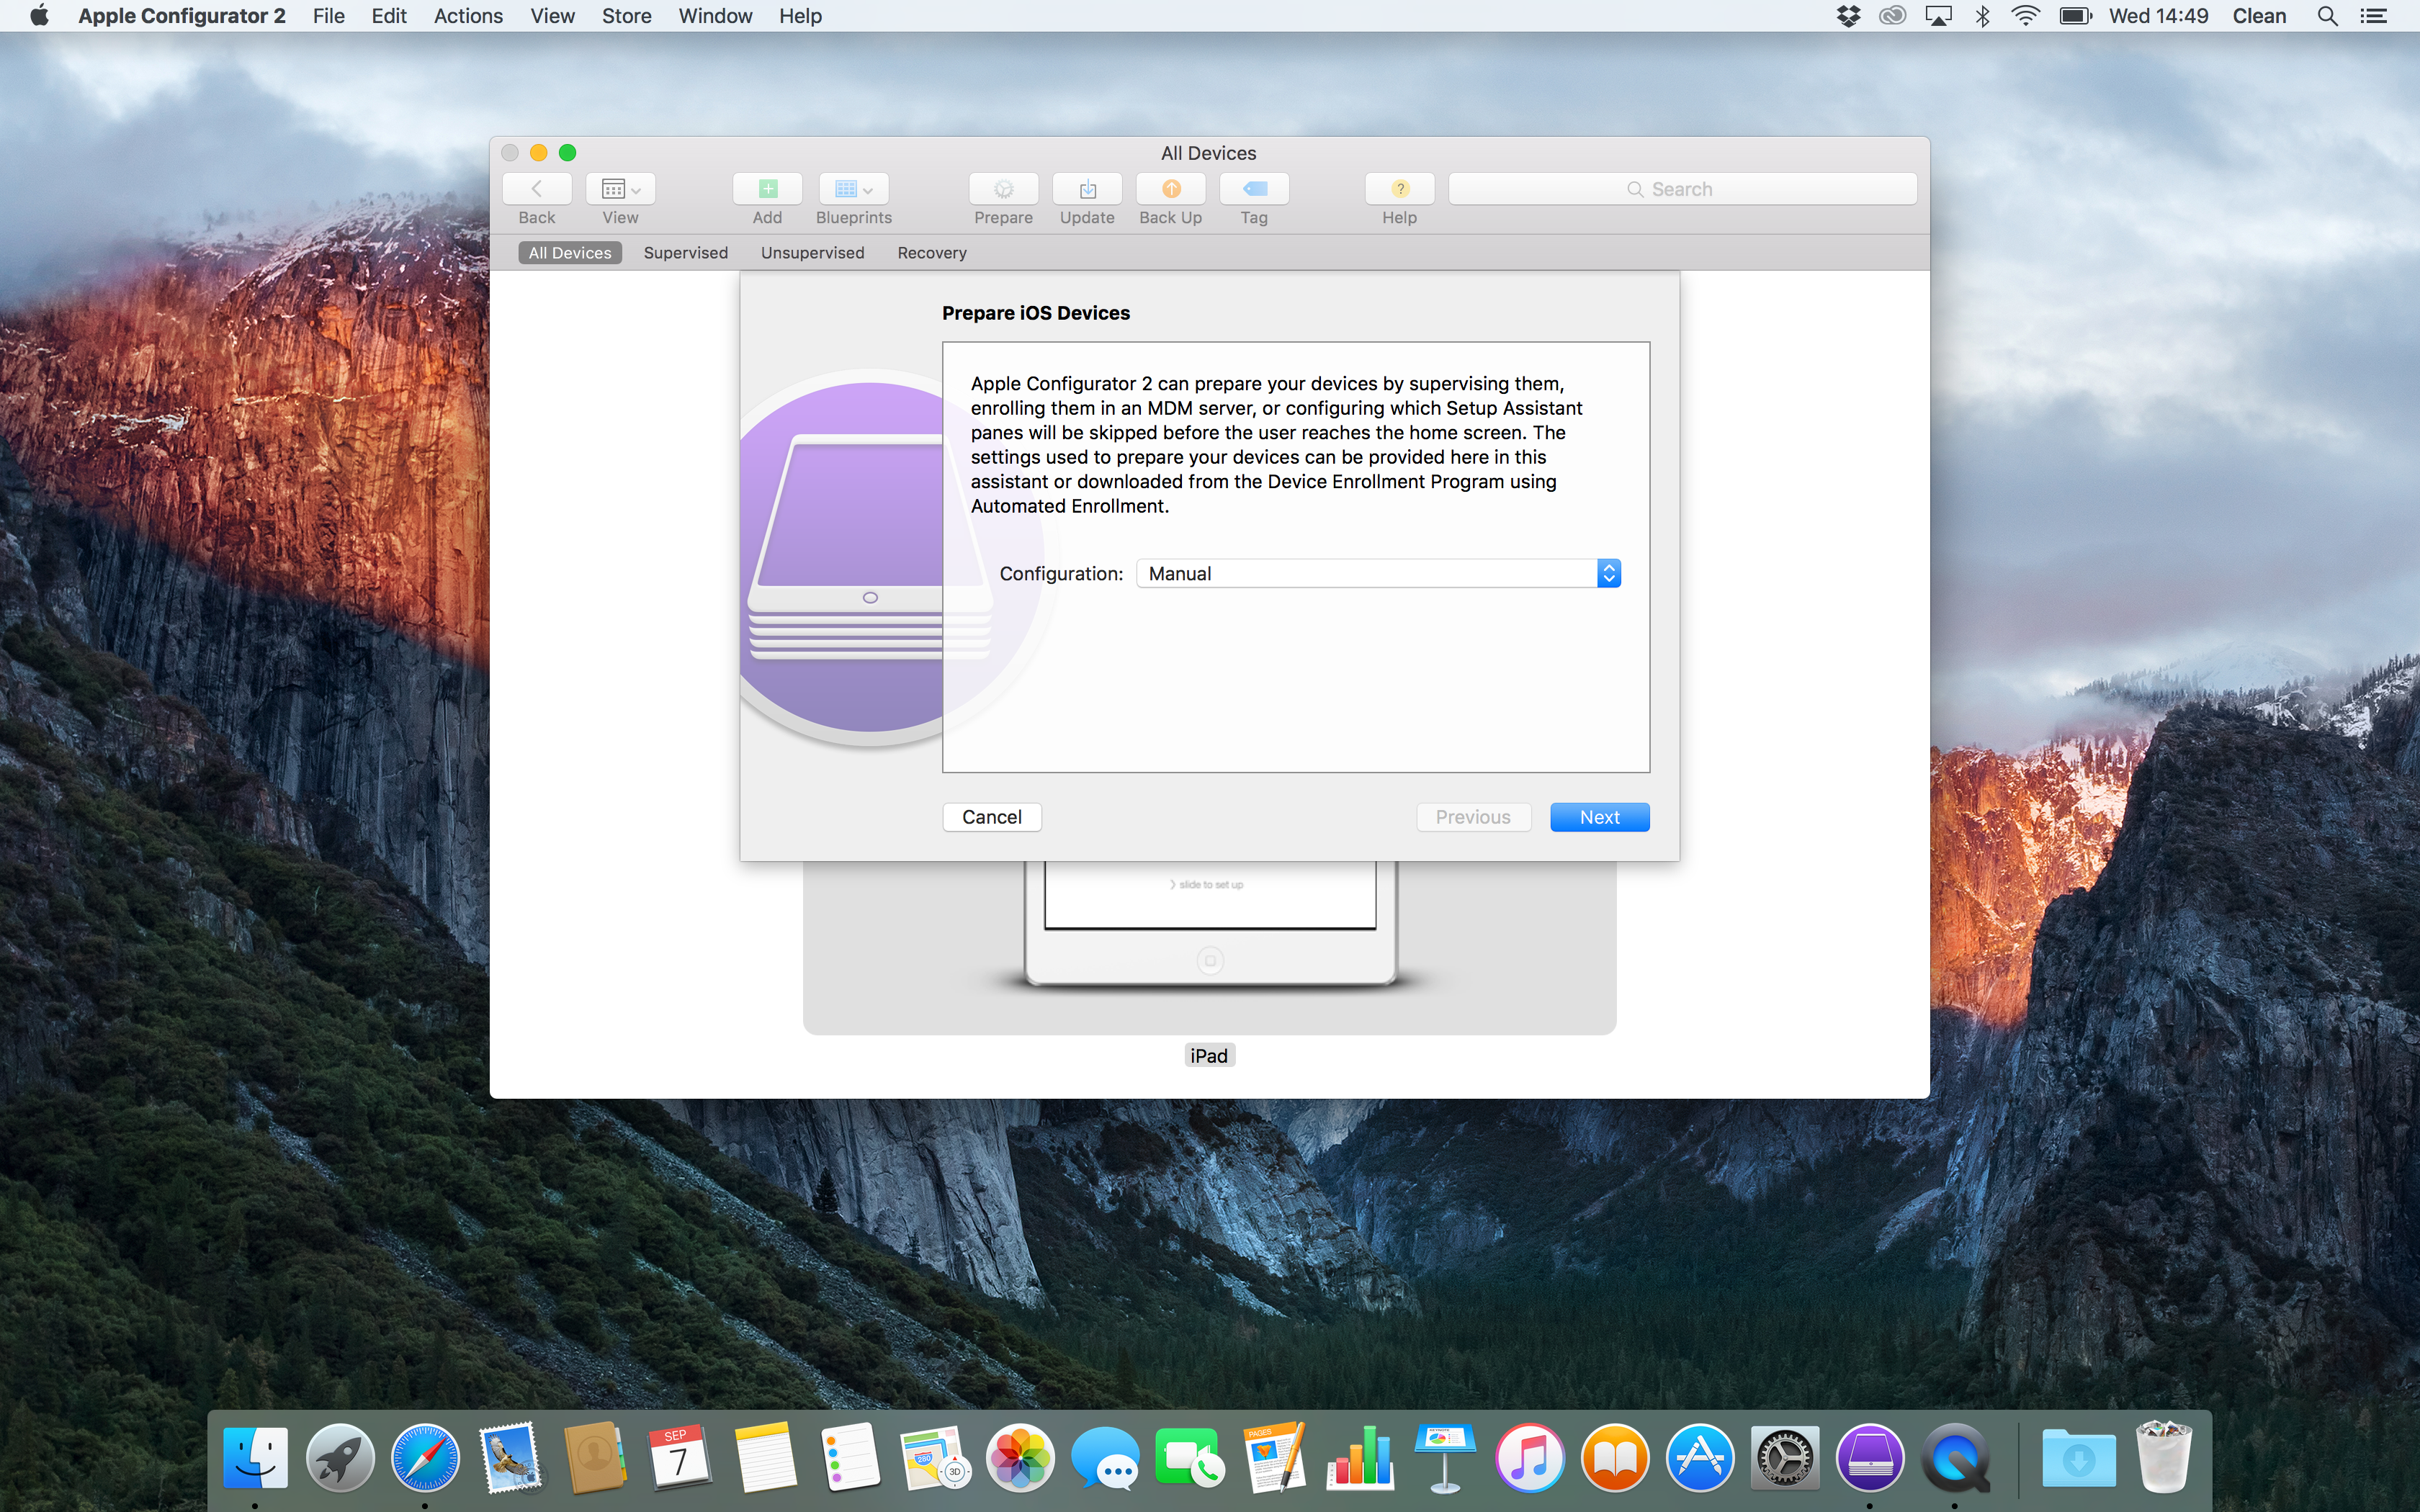Open the Actions menu

pos(467,16)
